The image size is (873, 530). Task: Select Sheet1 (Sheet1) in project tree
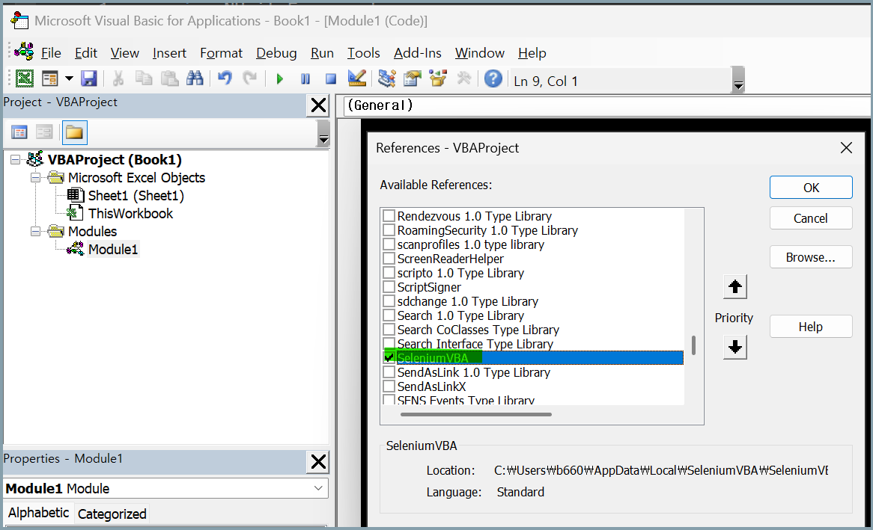(136, 196)
